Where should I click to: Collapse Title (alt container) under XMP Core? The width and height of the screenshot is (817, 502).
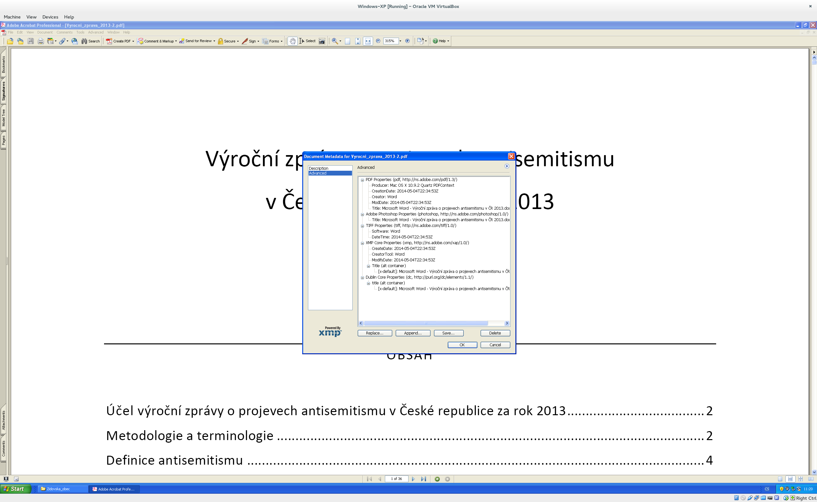click(368, 266)
